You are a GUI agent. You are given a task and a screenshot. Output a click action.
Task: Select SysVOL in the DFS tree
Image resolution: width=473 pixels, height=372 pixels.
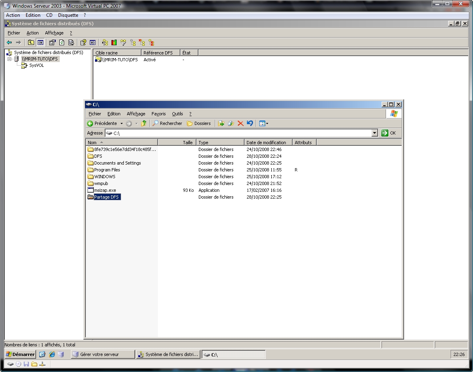36,65
